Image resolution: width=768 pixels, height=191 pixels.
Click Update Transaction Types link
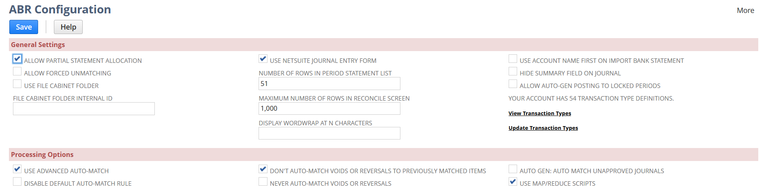543,128
